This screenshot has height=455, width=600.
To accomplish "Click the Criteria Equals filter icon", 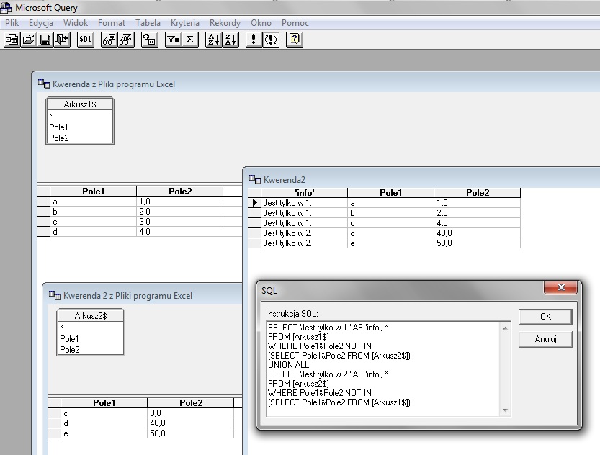I will point(174,40).
